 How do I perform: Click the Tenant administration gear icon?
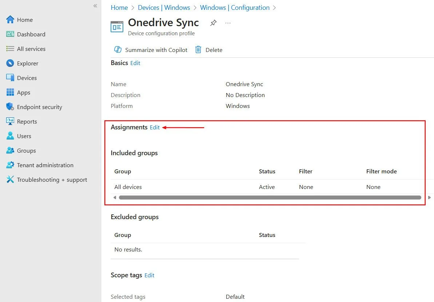click(10, 165)
